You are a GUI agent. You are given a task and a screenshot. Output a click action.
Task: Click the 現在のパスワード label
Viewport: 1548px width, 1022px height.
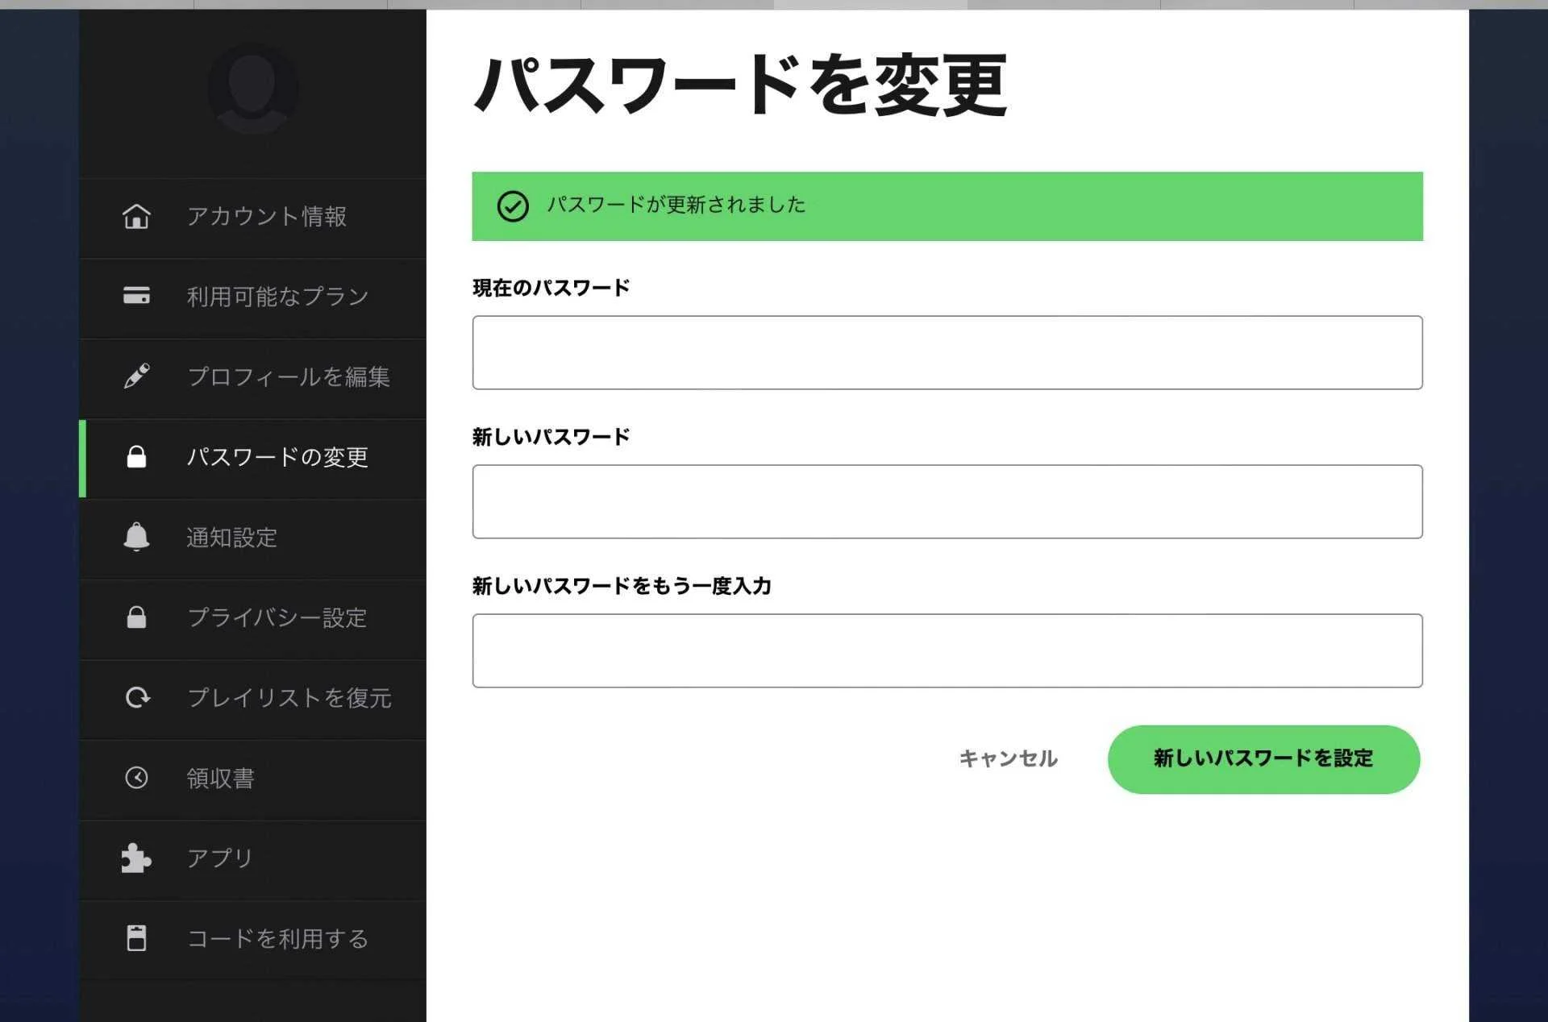pos(551,288)
